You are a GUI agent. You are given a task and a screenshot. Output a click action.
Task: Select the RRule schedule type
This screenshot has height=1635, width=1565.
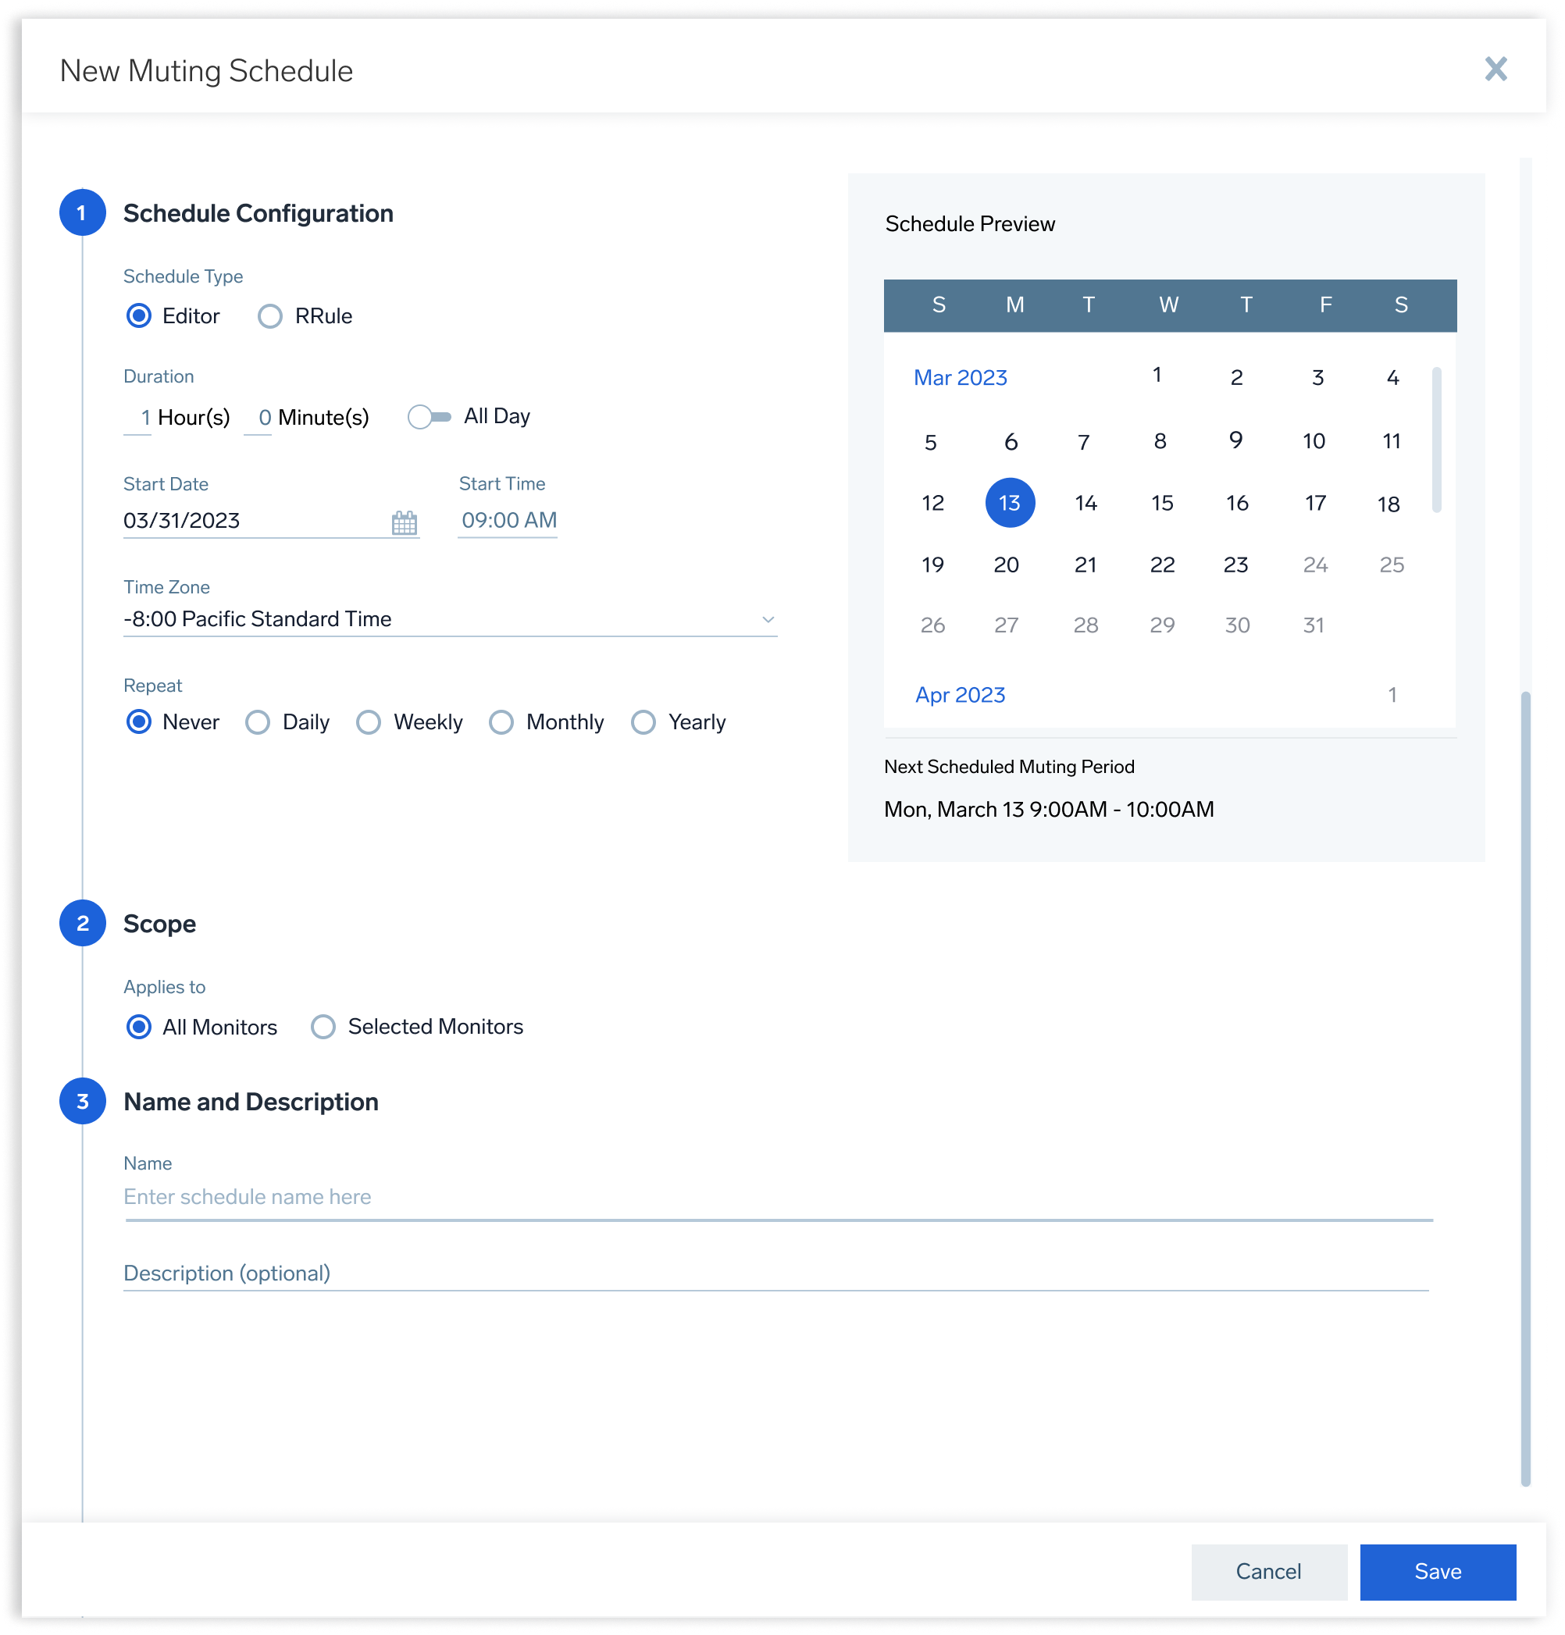pyautogui.click(x=269, y=315)
